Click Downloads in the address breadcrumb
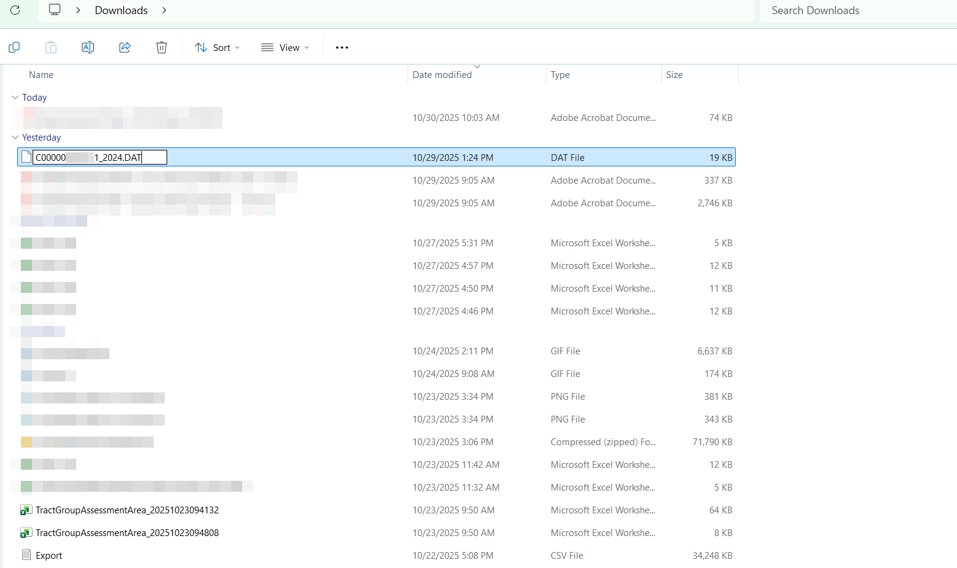Viewport: 957px width, 568px height. [x=121, y=10]
